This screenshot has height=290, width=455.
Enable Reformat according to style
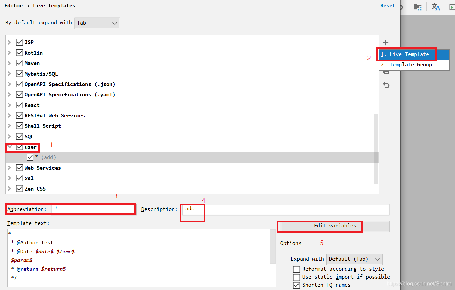[296, 269]
